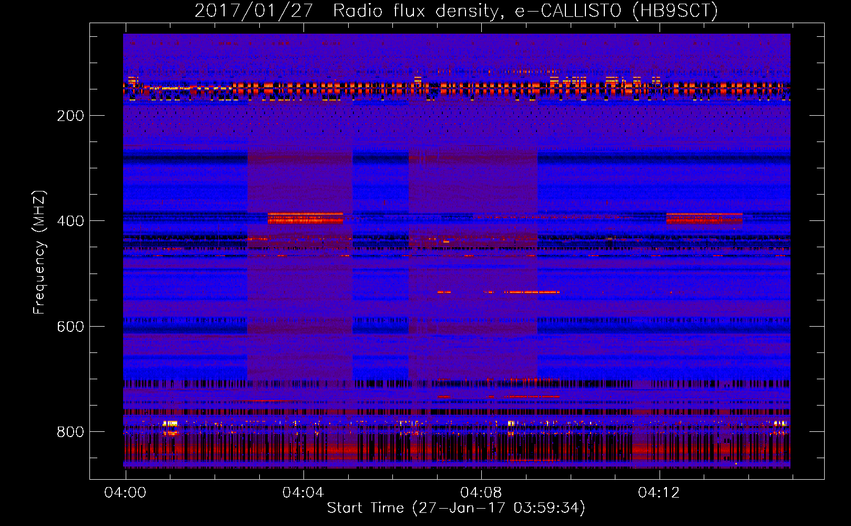851x526 pixels.
Task: Click the 'Start Time (27-Jan-17 03:59:34)' axis label
Action: 456,508
